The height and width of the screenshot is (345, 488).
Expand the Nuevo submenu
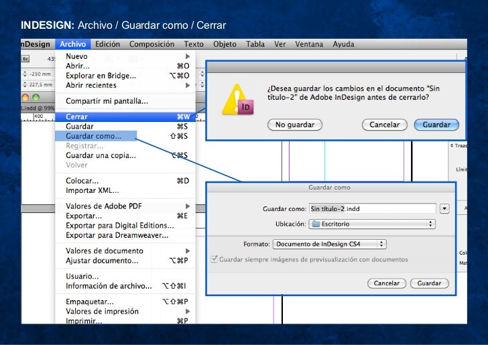125,56
